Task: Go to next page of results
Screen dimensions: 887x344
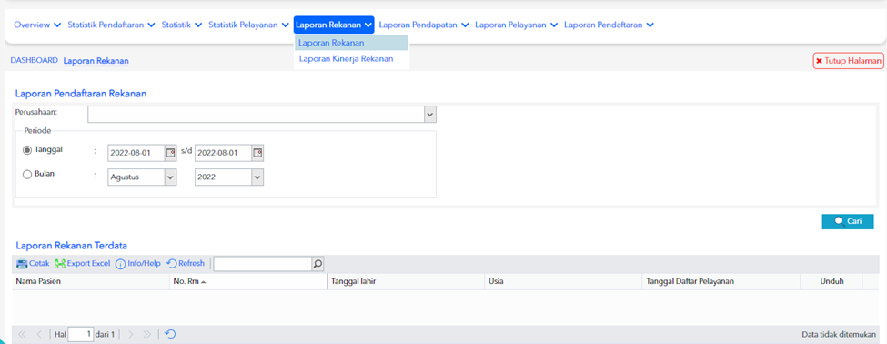Action: [x=131, y=334]
